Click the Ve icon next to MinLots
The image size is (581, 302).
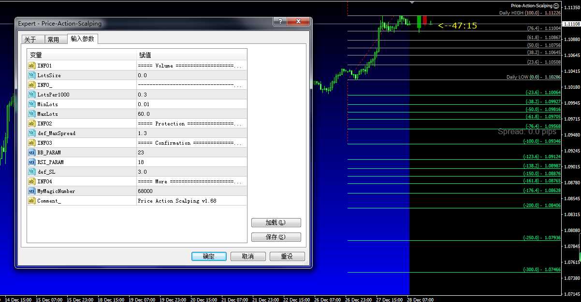[31, 104]
